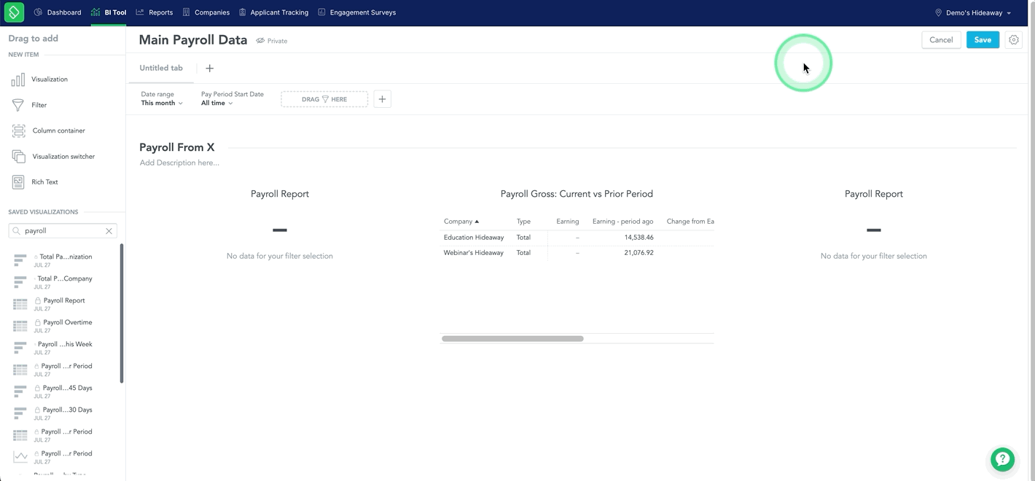Click the sidebar list vertical scrollbar

point(122,313)
